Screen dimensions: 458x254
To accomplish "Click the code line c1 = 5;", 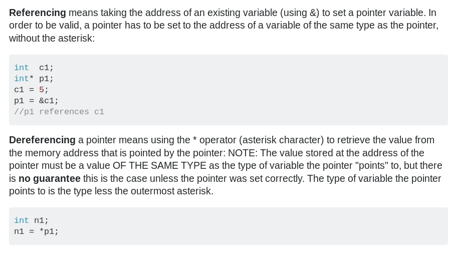I will coord(31,90).
